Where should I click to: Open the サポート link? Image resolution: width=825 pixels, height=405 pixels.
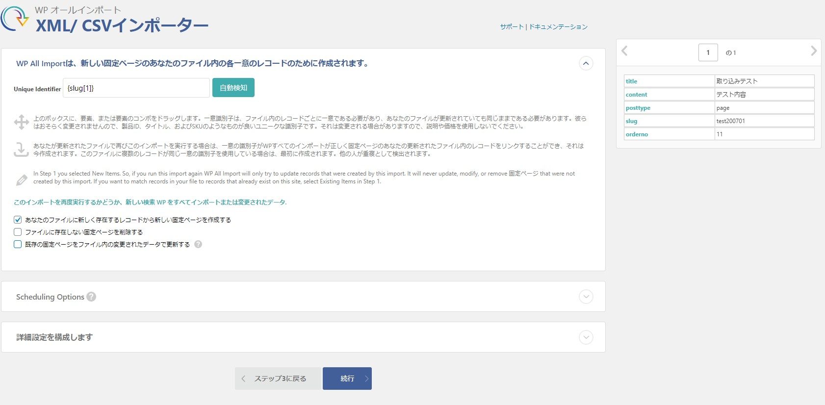click(512, 27)
